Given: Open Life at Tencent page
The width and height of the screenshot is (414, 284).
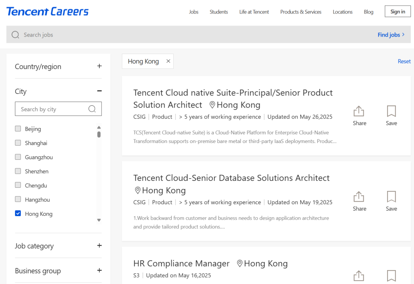Looking at the screenshot, I should 254,12.
